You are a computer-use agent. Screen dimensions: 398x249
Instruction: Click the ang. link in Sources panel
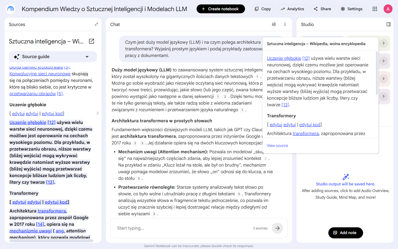point(60,231)
